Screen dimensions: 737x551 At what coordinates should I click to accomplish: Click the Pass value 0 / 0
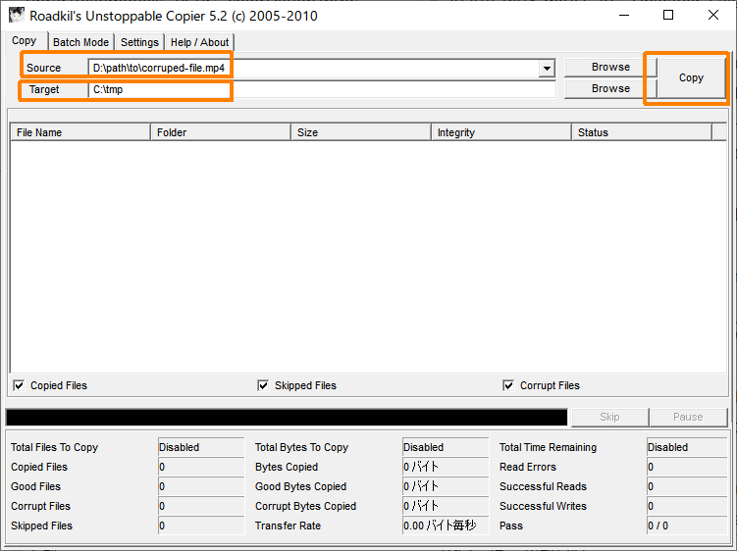point(687,526)
